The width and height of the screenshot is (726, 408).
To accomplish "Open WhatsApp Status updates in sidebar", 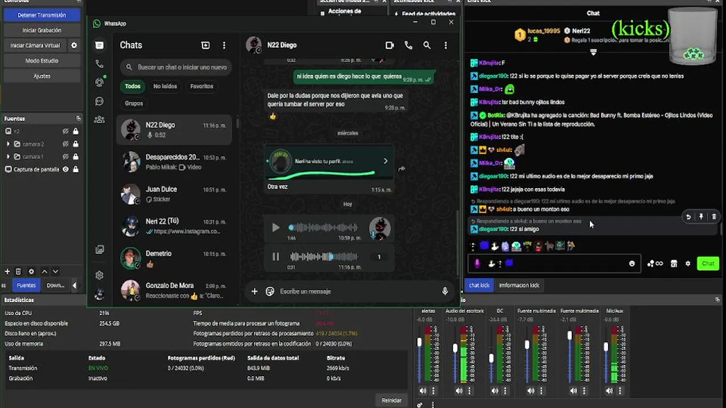I will (x=99, y=82).
